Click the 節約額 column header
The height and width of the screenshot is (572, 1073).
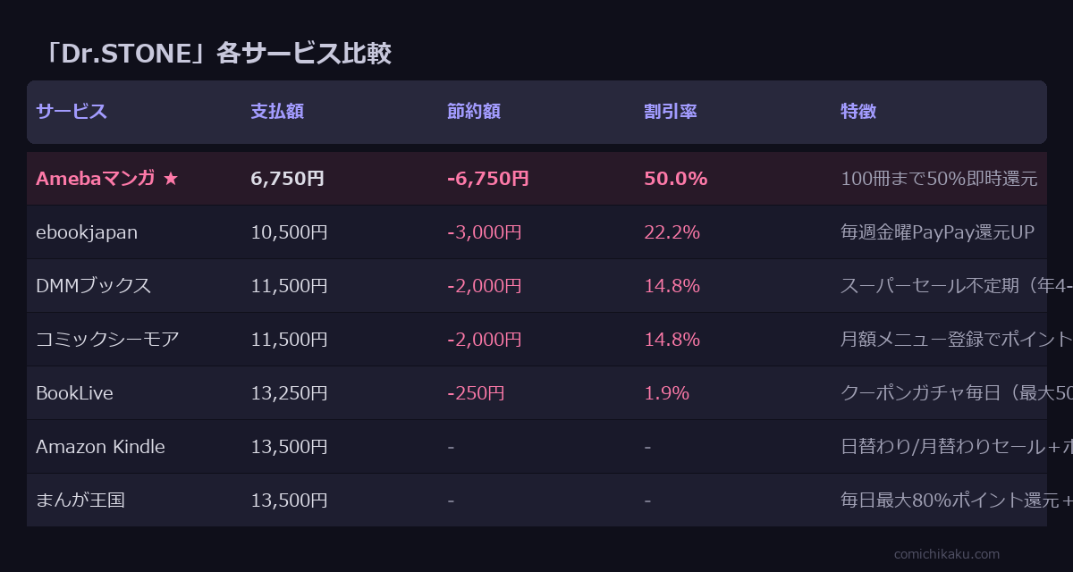point(474,112)
